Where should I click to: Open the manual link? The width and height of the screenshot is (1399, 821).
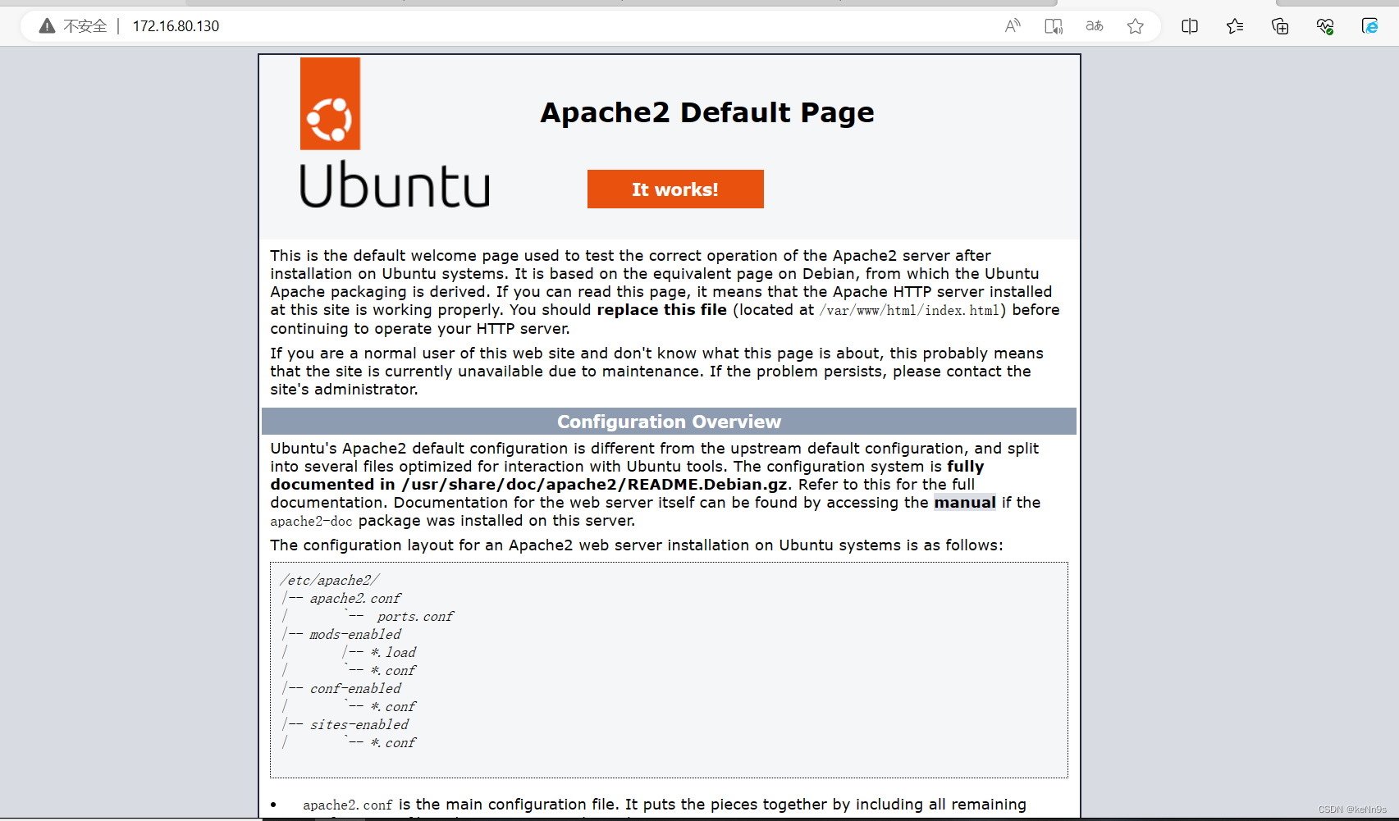point(965,503)
